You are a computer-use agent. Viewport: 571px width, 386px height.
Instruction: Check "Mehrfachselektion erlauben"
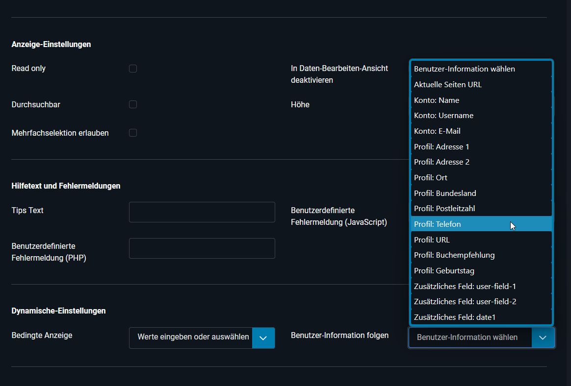[132, 133]
